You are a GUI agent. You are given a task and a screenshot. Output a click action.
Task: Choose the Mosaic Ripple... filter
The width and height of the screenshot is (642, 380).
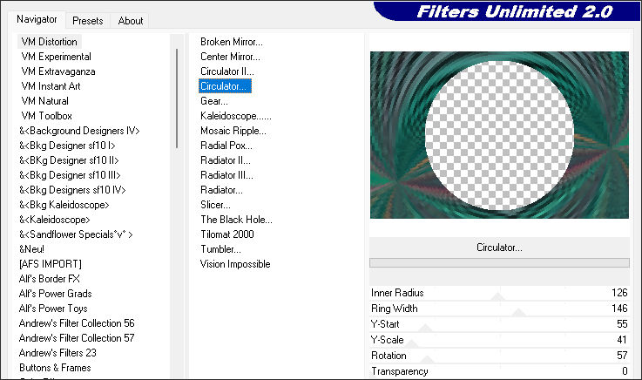click(233, 131)
